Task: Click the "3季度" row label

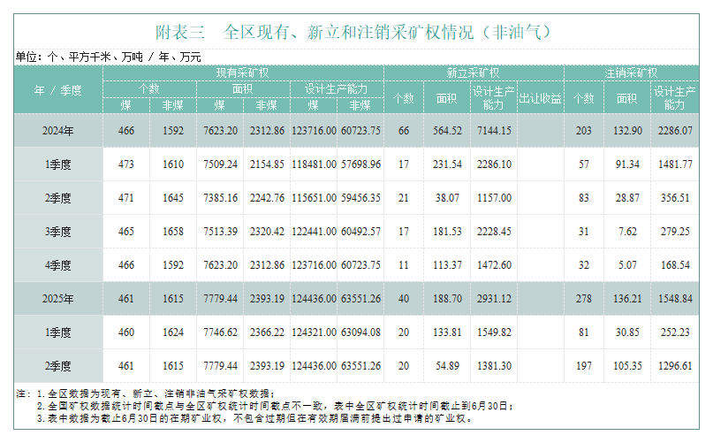Action: pos(58,232)
